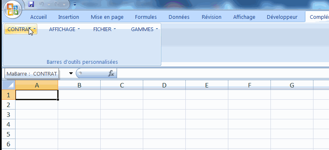The height and width of the screenshot is (150, 329).
Task: Click cell B2
Action: [x=79, y=105]
